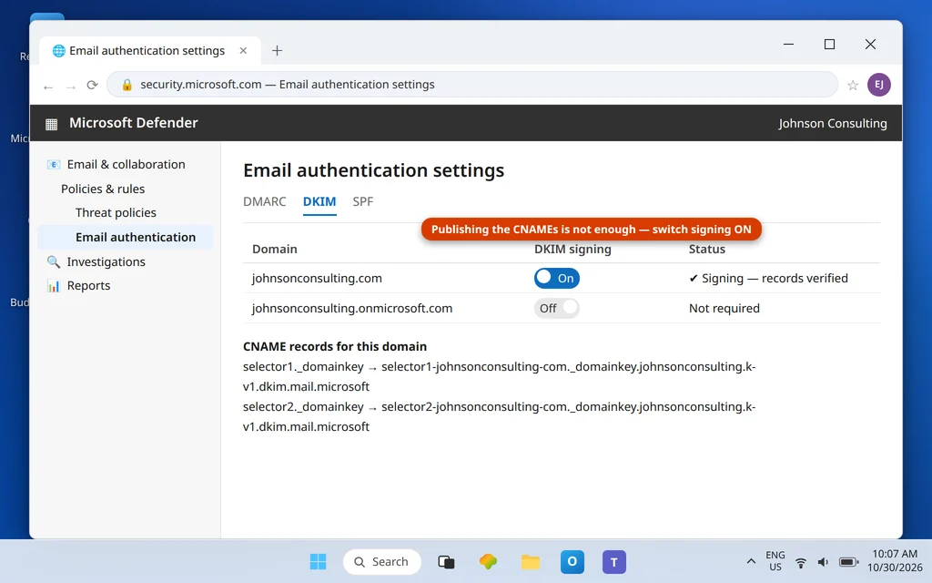Select the Email authentication settings browser tab

coord(150,51)
